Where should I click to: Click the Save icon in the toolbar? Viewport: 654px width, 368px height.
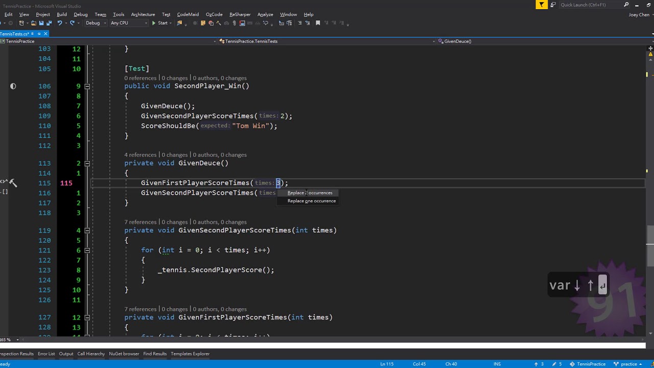pos(41,23)
